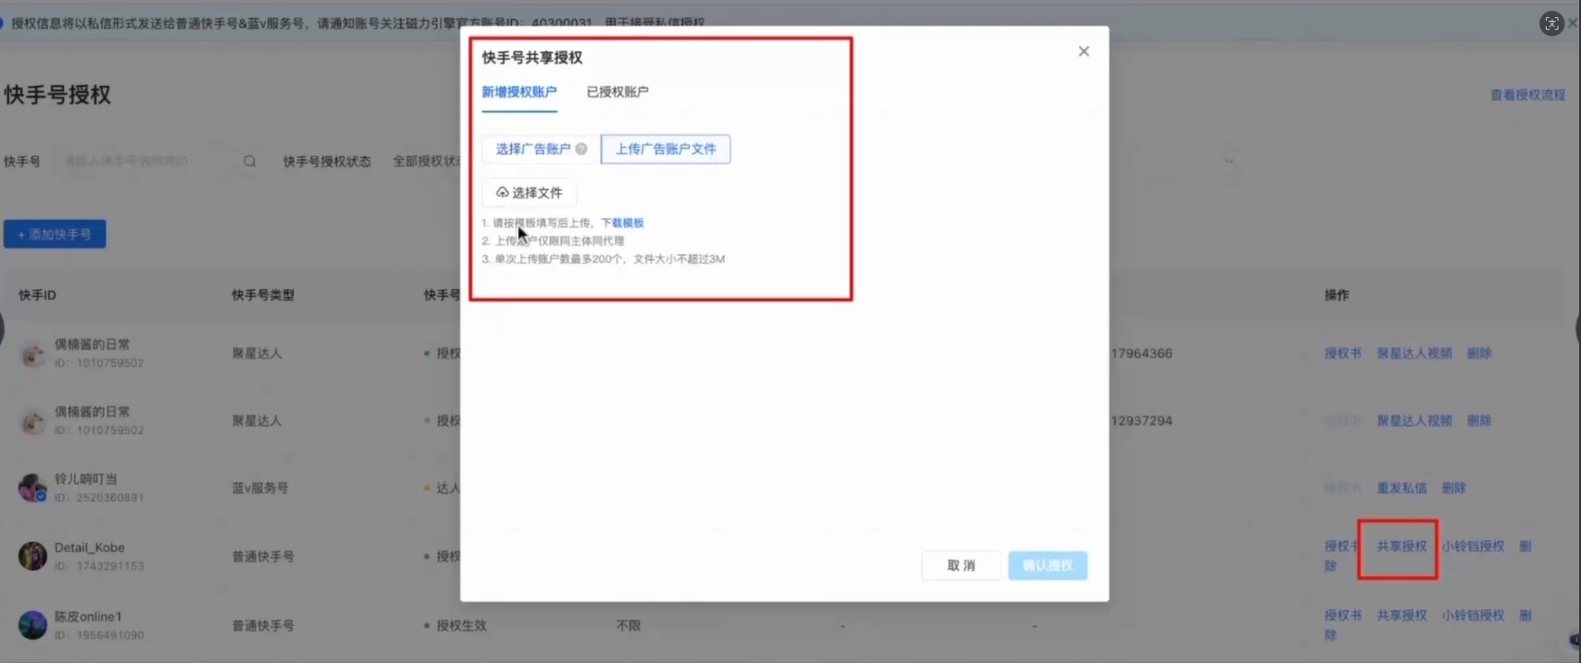Click the 蓝v服务号 type cell

click(260, 489)
